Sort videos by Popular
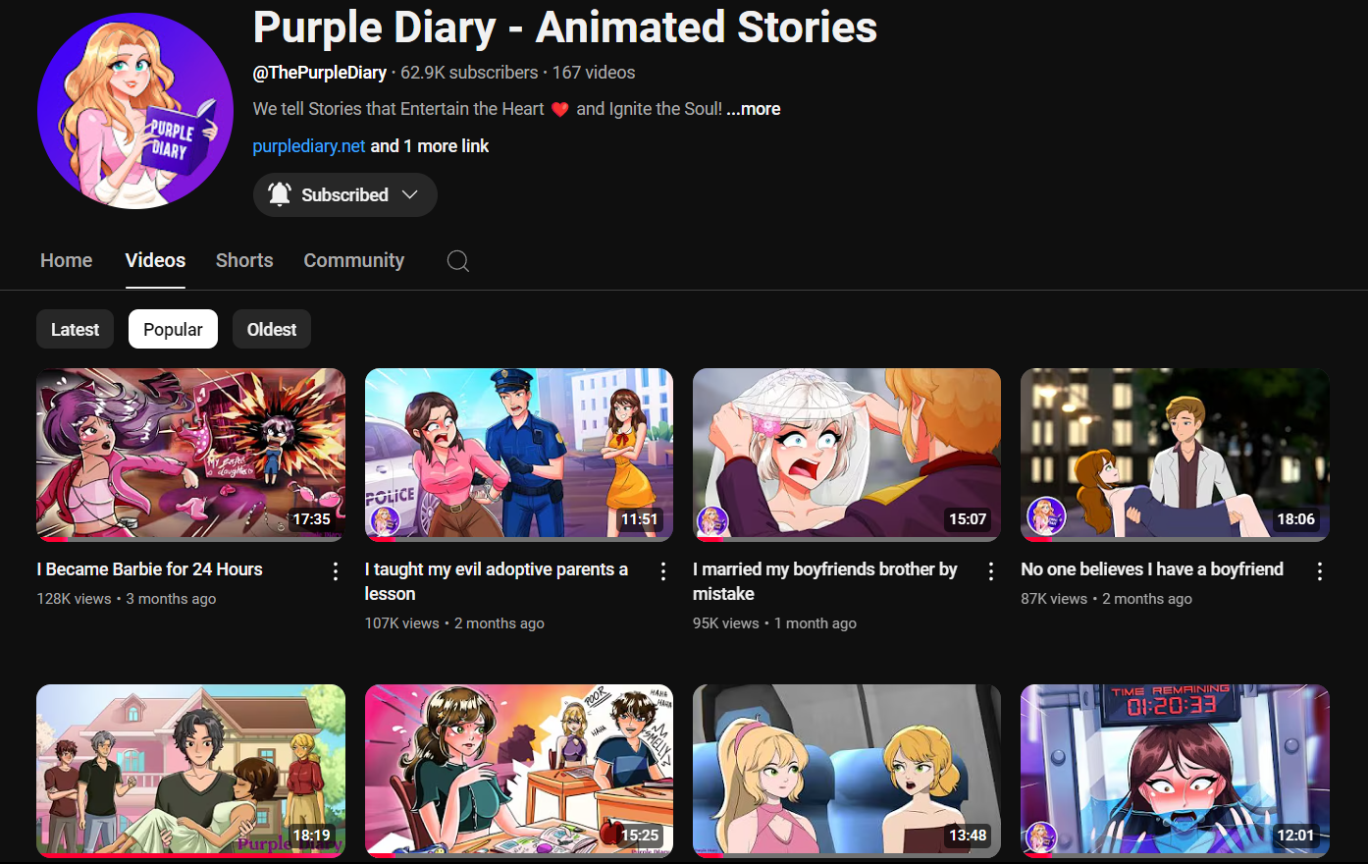1368x864 pixels. pyautogui.click(x=173, y=329)
